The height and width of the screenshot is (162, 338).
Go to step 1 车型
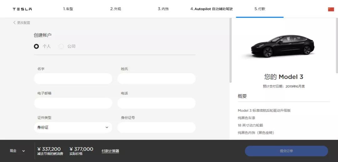[x=68, y=9]
